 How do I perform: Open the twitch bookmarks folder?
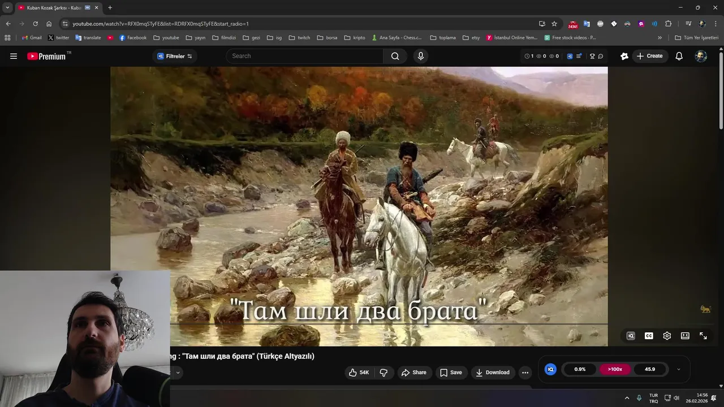pyautogui.click(x=299, y=38)
